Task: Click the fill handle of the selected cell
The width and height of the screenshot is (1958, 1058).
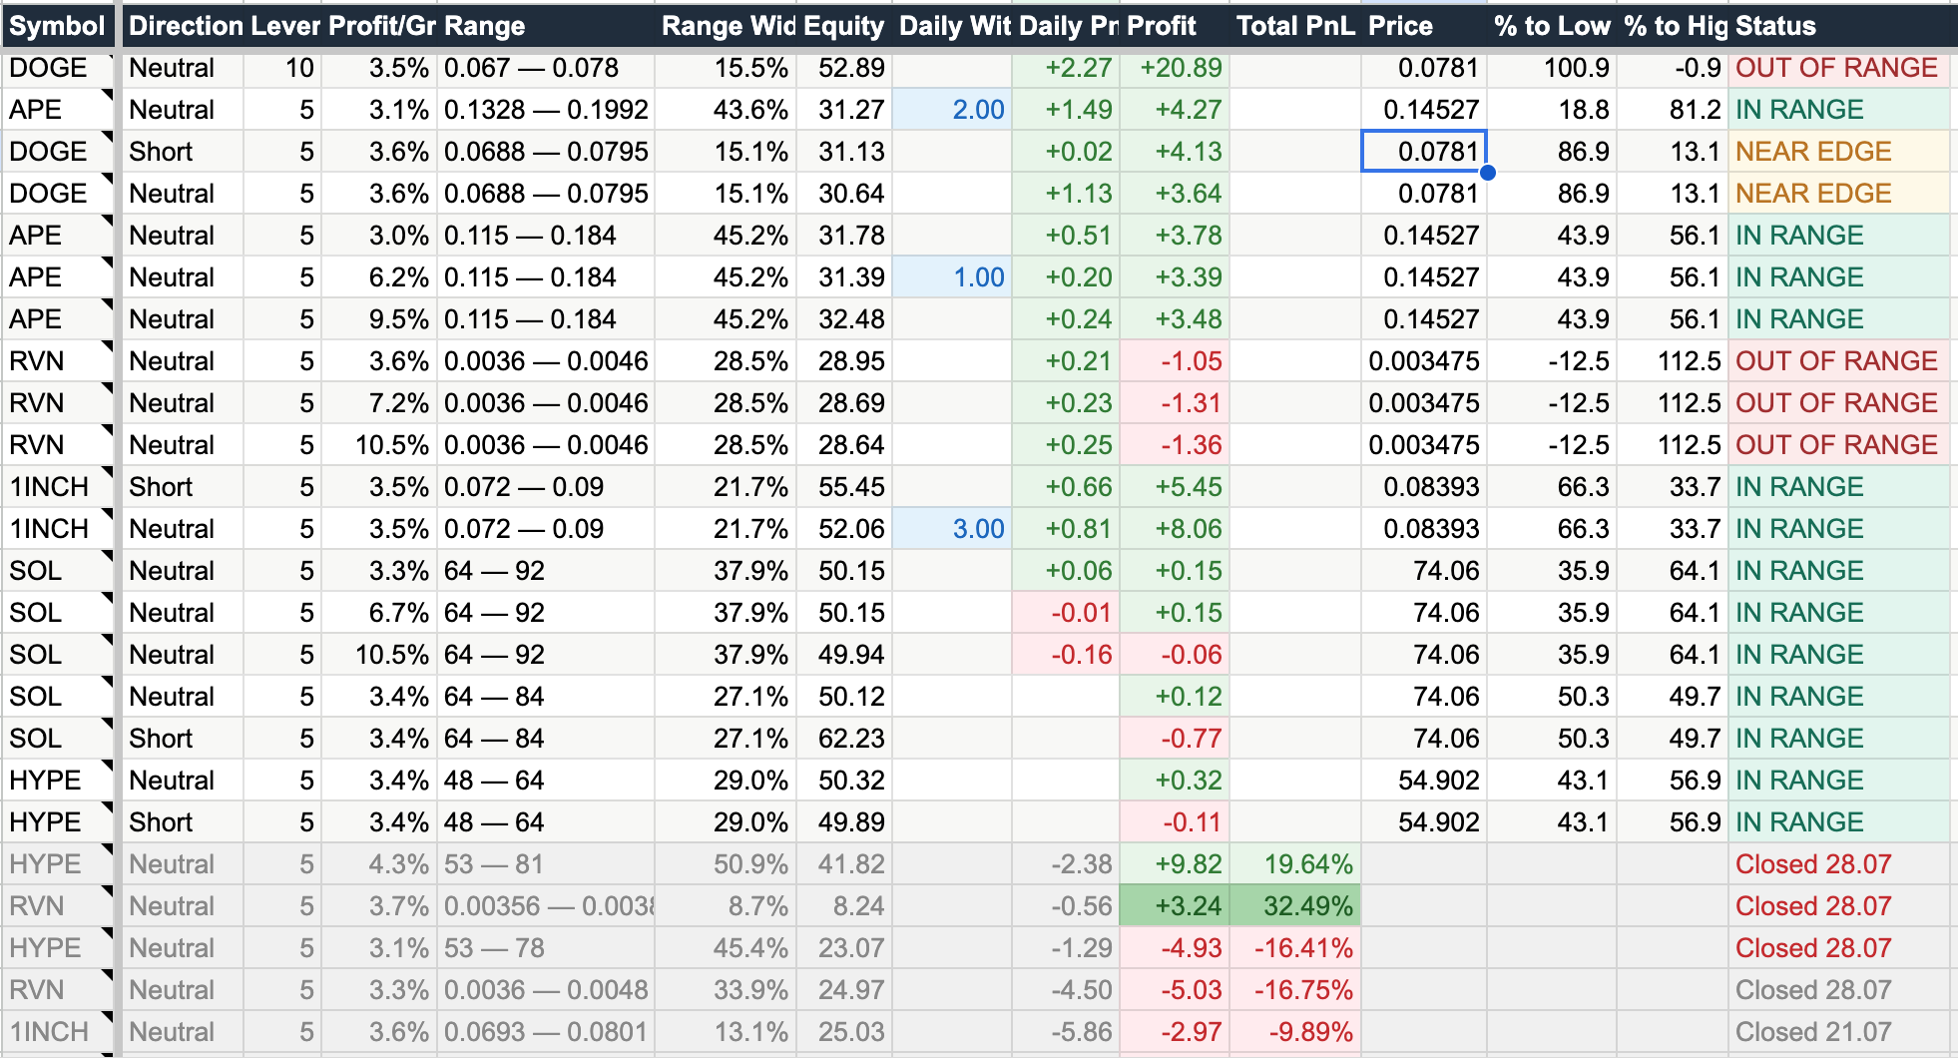Action: pyautogui.click(x=1487, y=173)
